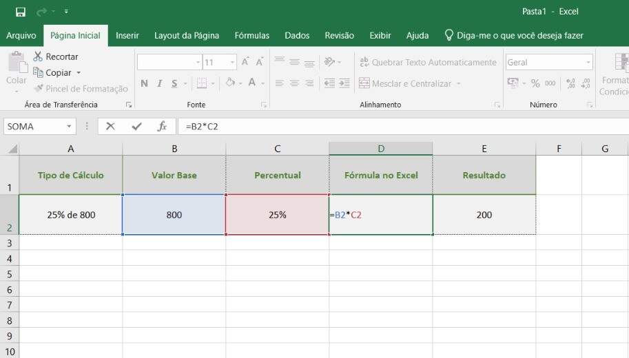
Task: Select column E header
Action: pos(484,149)
